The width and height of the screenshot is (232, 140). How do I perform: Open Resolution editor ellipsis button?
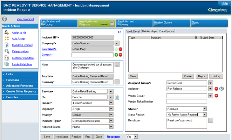211,120
